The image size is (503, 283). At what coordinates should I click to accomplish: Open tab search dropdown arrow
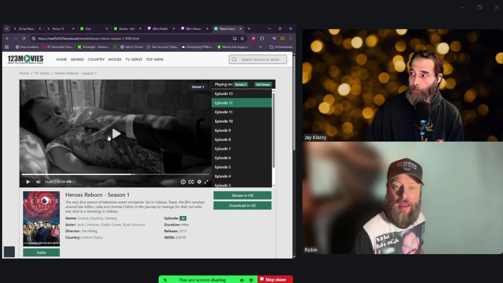point(7,29)
